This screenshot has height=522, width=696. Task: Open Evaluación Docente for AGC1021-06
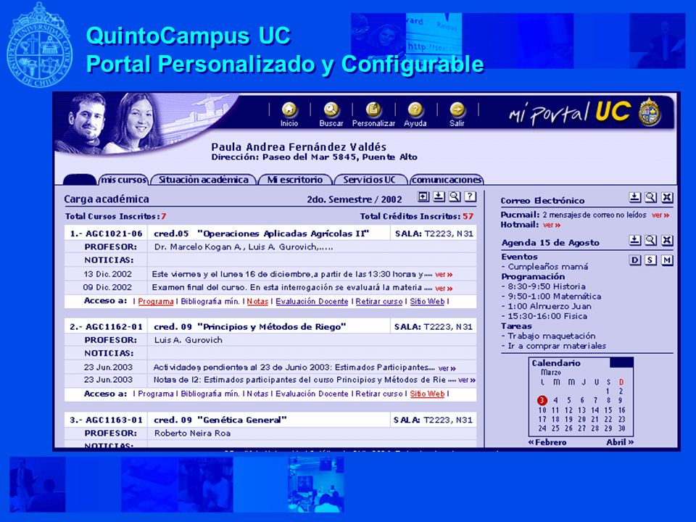(312, 302)
